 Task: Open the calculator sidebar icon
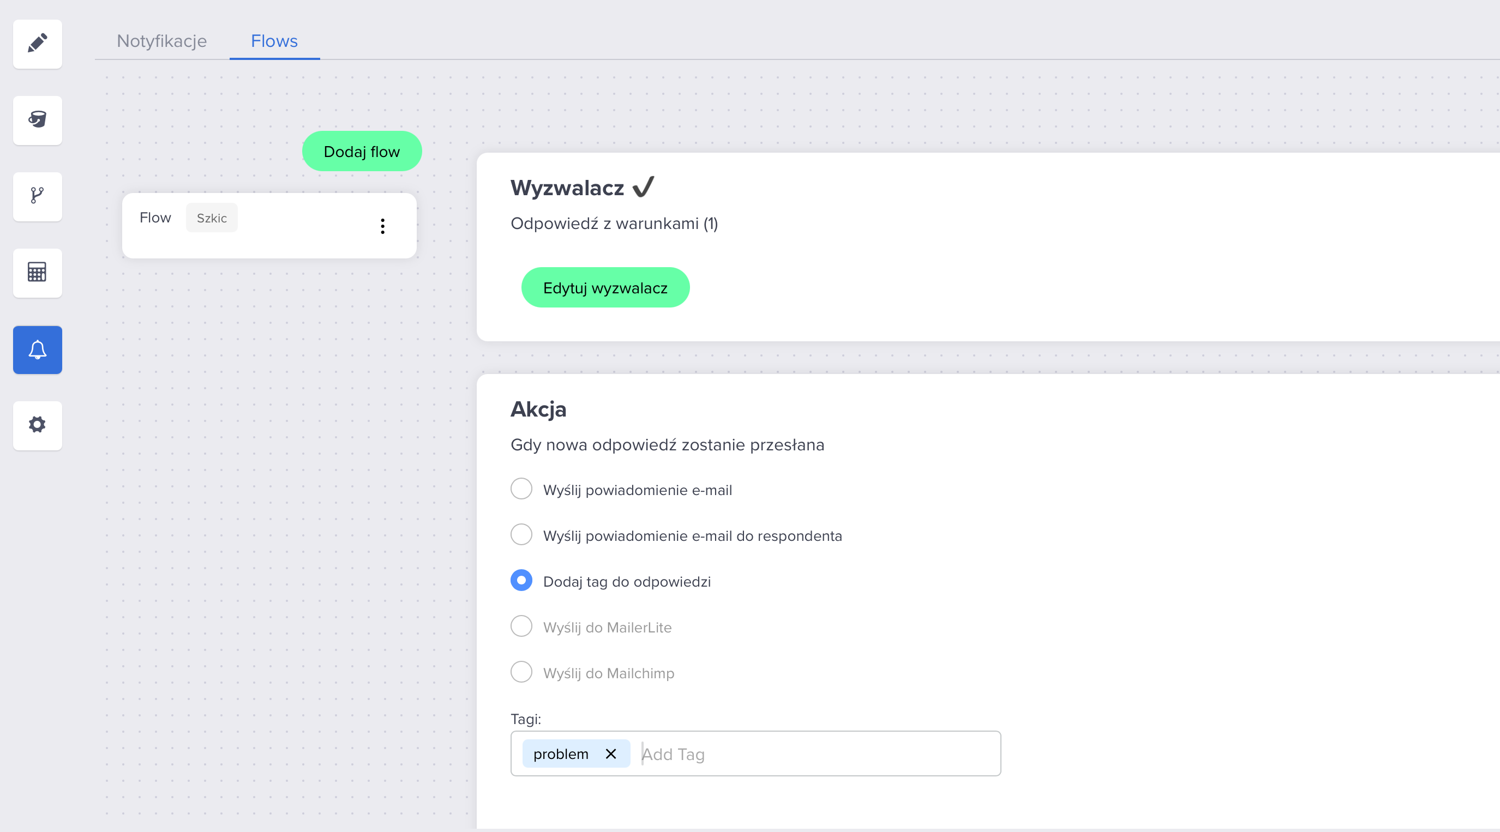tap(37, 273)
